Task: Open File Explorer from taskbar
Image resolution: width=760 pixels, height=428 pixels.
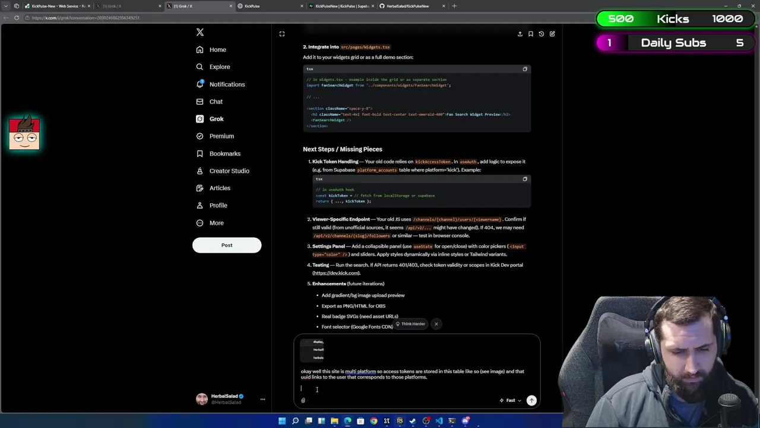Action: click(334, 421)
